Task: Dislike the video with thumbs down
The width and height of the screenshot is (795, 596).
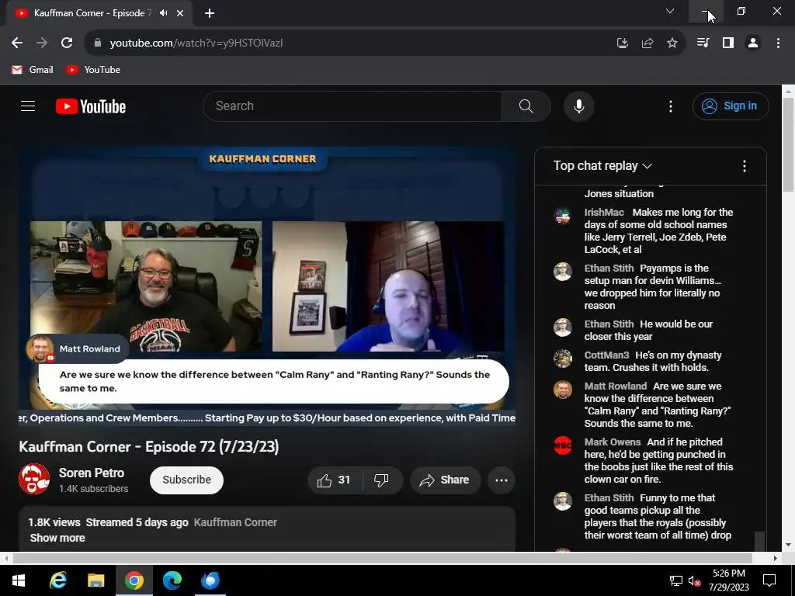Action: 381,480
